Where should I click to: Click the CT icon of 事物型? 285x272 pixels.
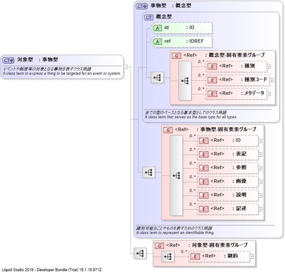click(x=141, y=6)
